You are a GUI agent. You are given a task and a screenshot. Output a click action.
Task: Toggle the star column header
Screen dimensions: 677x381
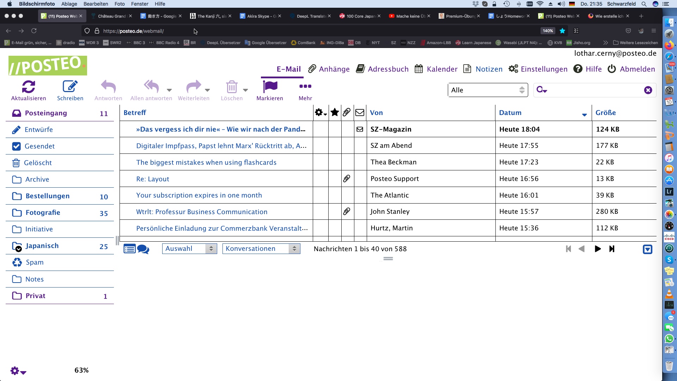click(x=334, y=112)
